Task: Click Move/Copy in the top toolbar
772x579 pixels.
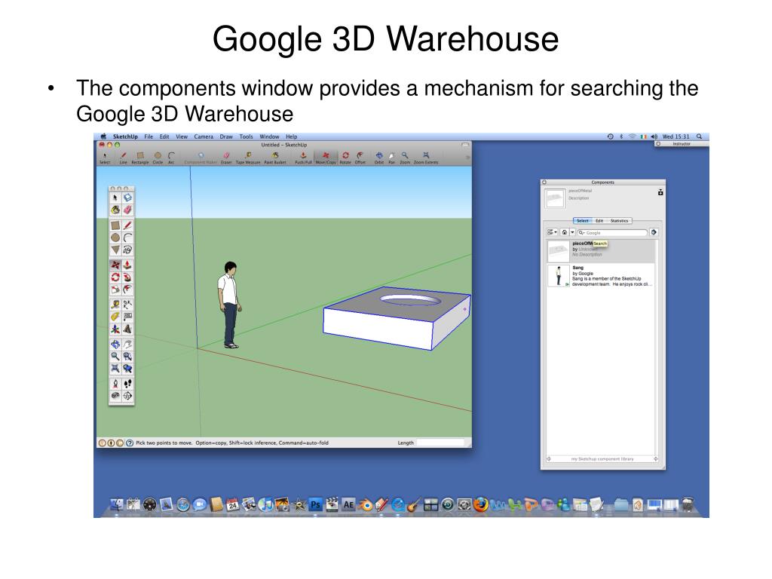Action: point(326,158)
